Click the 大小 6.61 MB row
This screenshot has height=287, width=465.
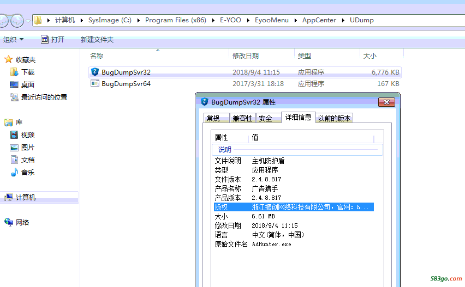coord(294,216)
